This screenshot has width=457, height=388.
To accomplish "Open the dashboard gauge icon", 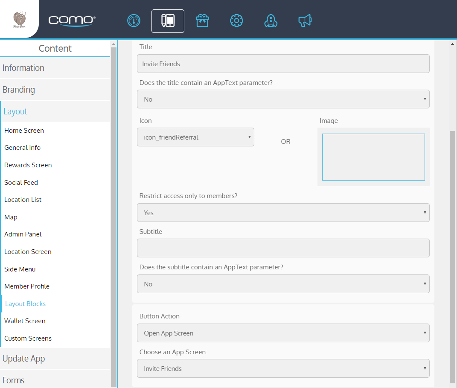I will pyautogui.click(x=134, y=21).
